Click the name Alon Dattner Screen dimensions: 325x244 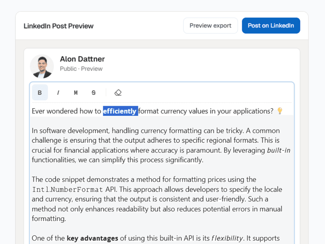82,59
